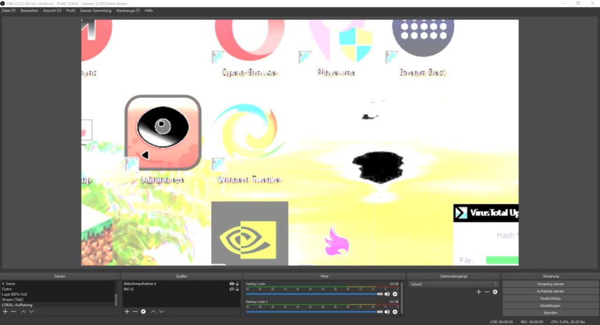Open source properties gear in Quellen panel
600x325 pixels.
(x=143, y=312)
